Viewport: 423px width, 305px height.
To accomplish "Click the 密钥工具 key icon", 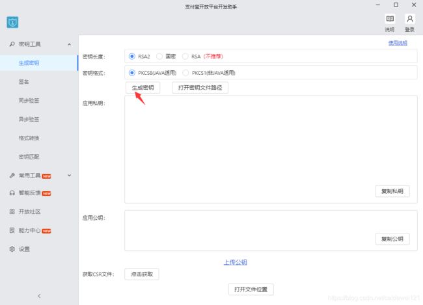I will [x=12, y=44].
